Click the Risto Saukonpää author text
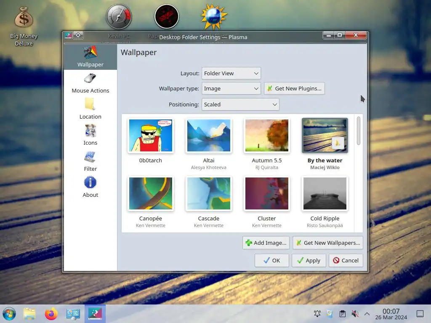The image size is (431, 323). tap(325, 225)
